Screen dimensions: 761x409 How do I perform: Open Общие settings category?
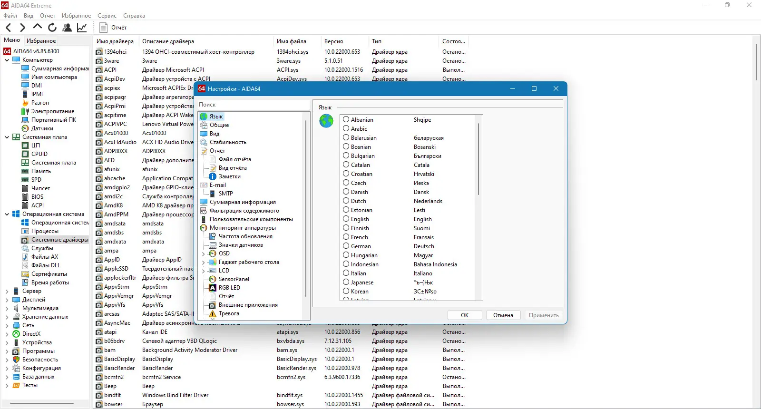click(x=219, y=125)
